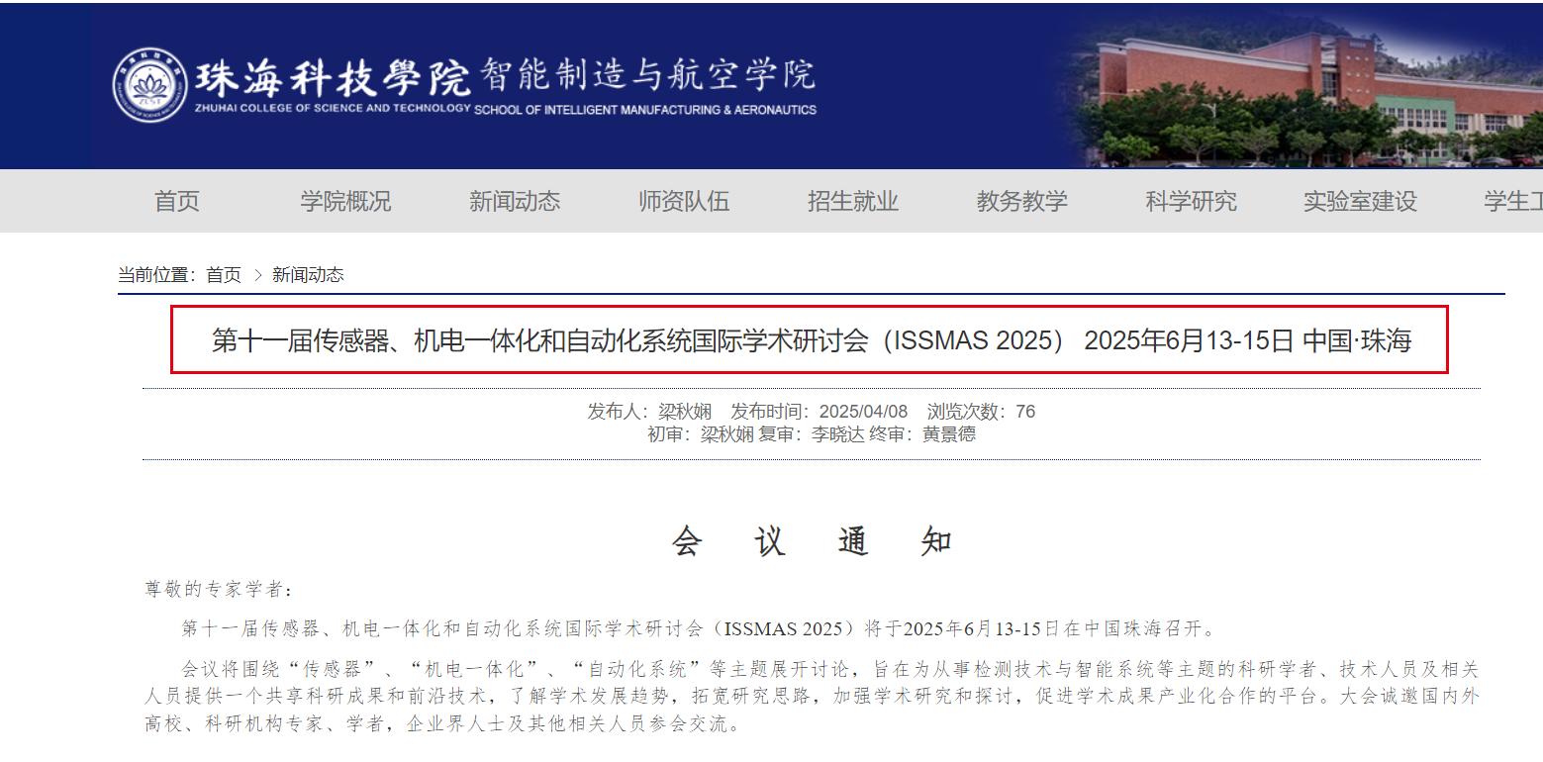
Task: Click the reviewer line 初审 复审 终审
Action: point(812,434)
